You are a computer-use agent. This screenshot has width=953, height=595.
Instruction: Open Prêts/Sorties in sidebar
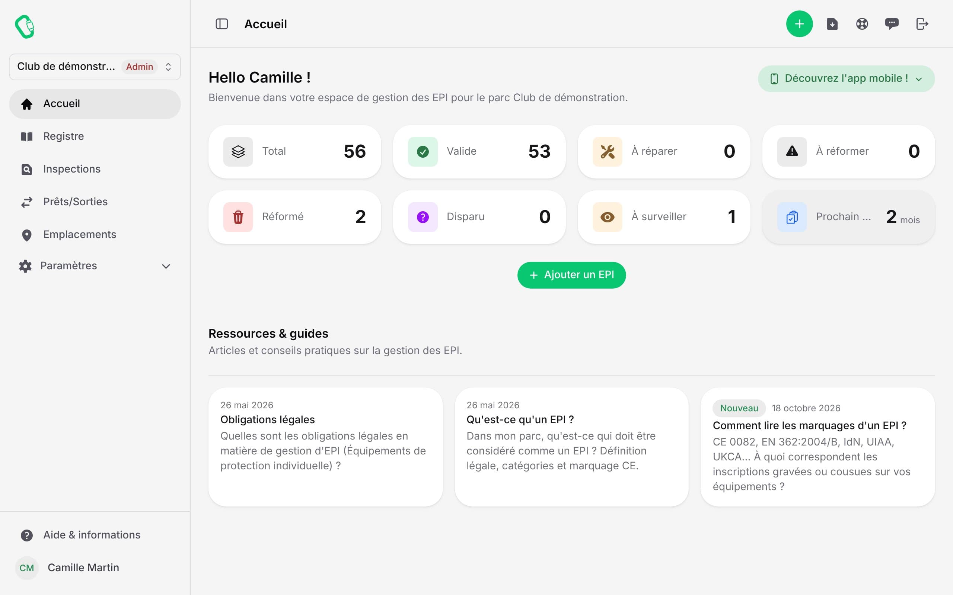[x=95, y=202]
